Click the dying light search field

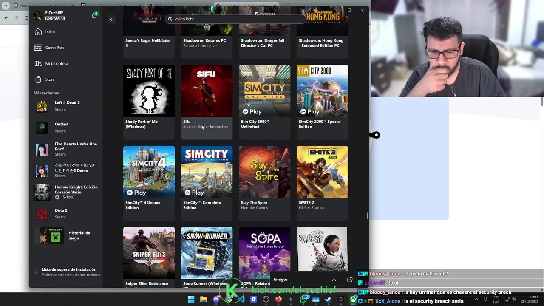pyautogui.click(x=236, y=19)
